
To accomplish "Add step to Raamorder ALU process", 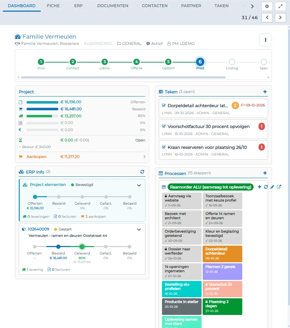I will [260, 187].
